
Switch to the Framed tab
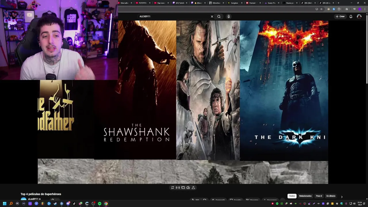tap(253, 3)
